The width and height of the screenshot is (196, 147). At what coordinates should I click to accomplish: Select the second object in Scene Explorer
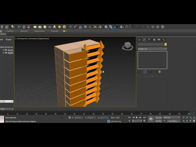pyautogui.click(x=10, y=53)
